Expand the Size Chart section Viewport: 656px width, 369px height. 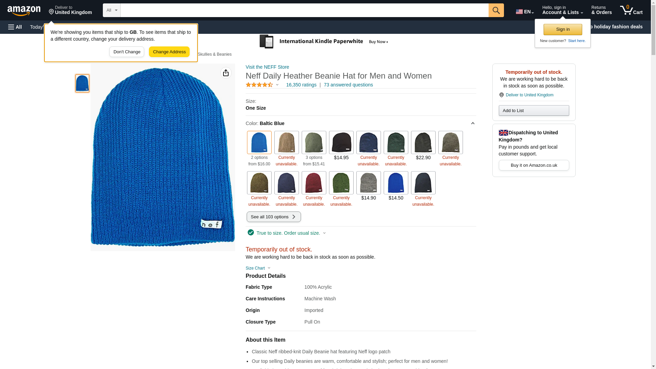pyautogui.click(x=258, y=268)
